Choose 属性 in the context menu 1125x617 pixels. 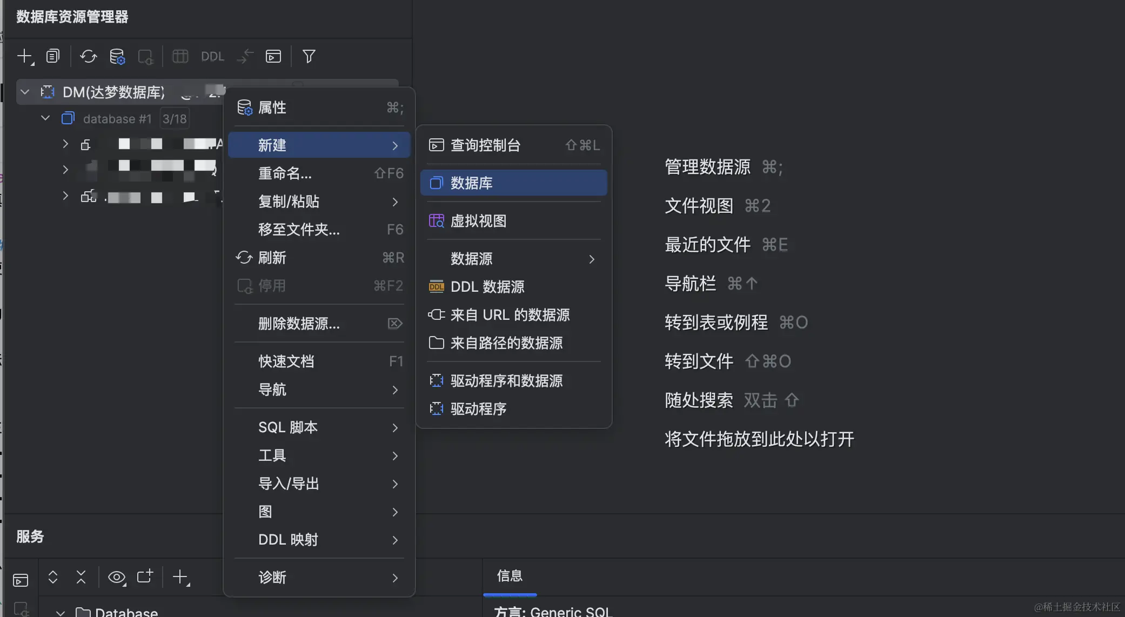319,108
